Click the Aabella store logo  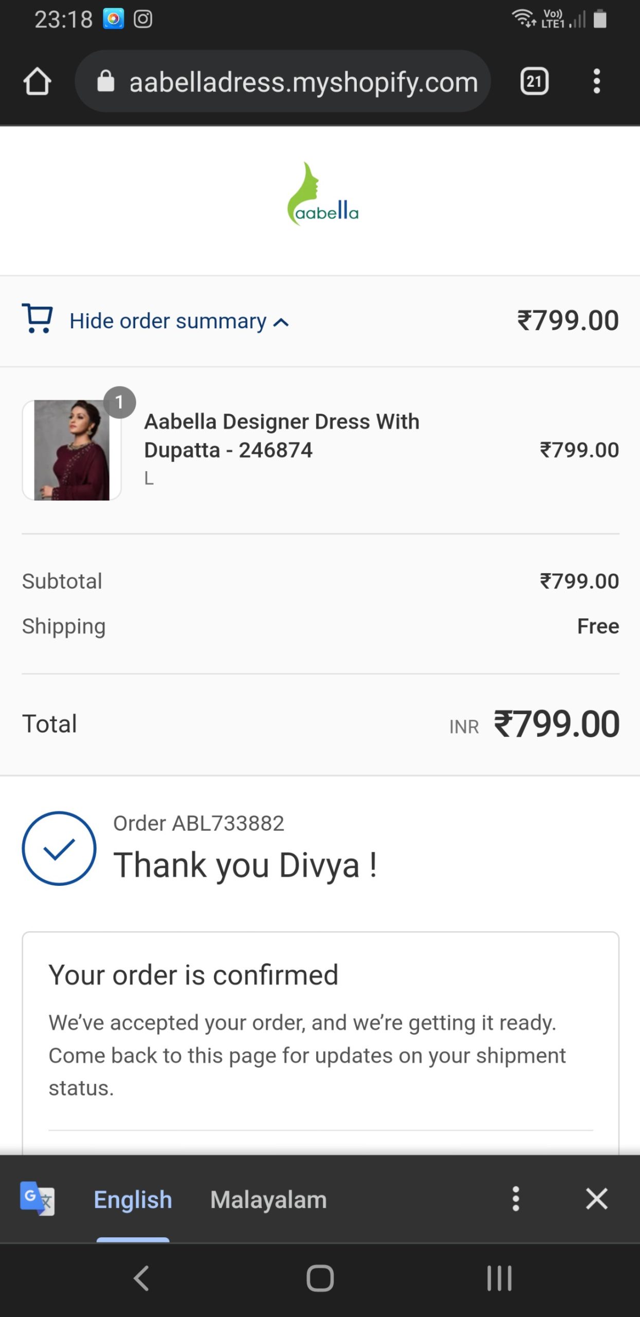coord(323,194)
